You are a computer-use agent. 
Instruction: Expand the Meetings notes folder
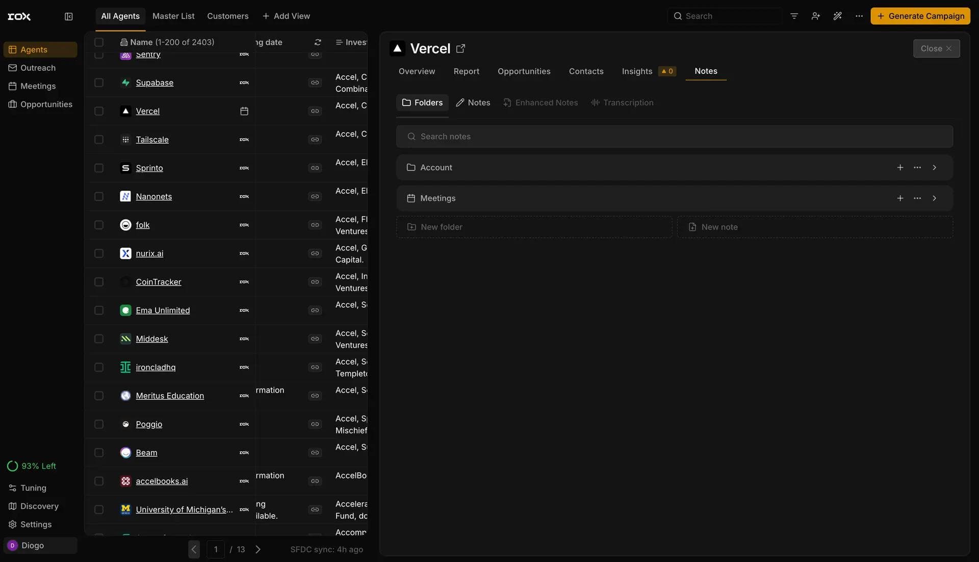(935, 198)
